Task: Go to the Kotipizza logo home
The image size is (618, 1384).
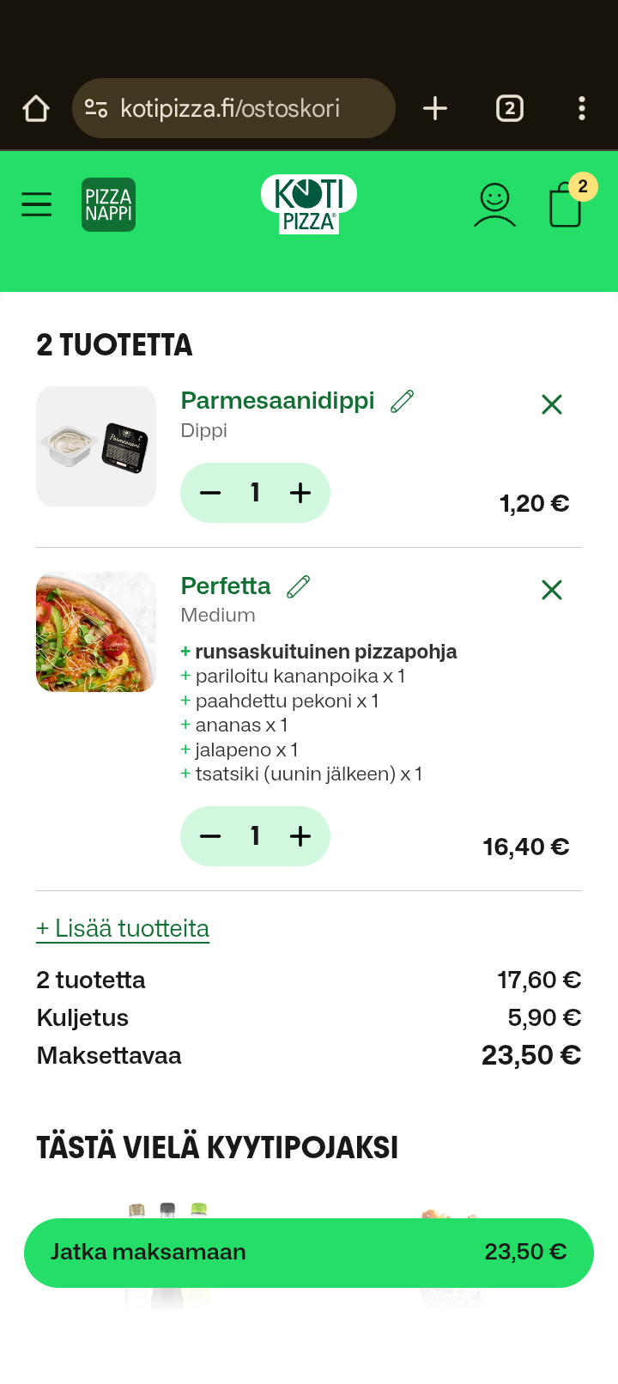Action: [309, 204]
